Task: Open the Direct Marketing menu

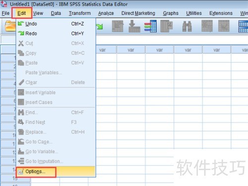Action: pos(138,13)
